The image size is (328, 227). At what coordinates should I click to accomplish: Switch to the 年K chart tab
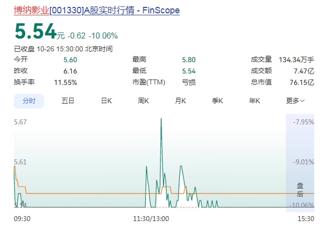[x=255, y=101]
